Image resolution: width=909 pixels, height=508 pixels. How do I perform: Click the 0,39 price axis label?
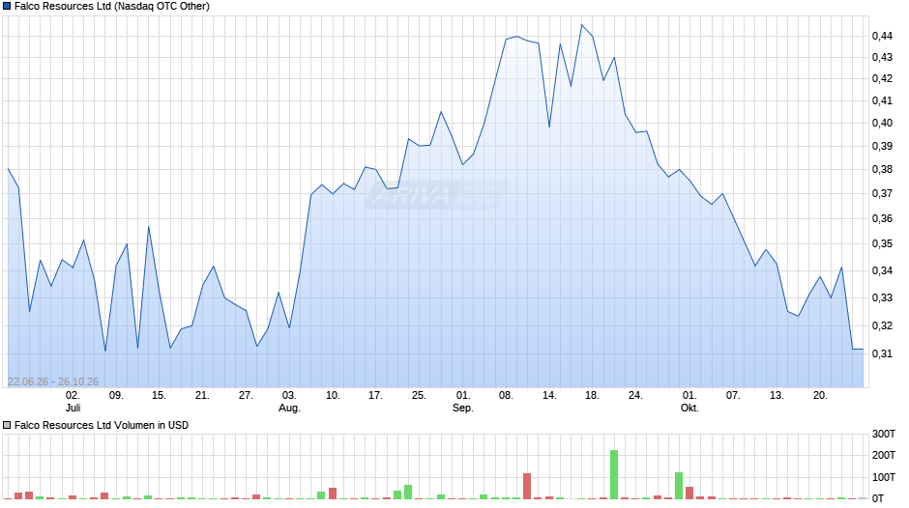coord(882,146)
